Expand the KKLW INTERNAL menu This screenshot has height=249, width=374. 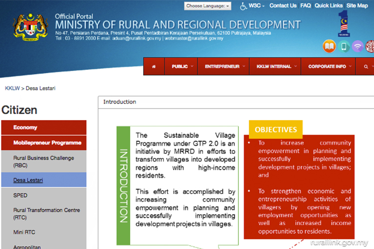click(275, 66)
